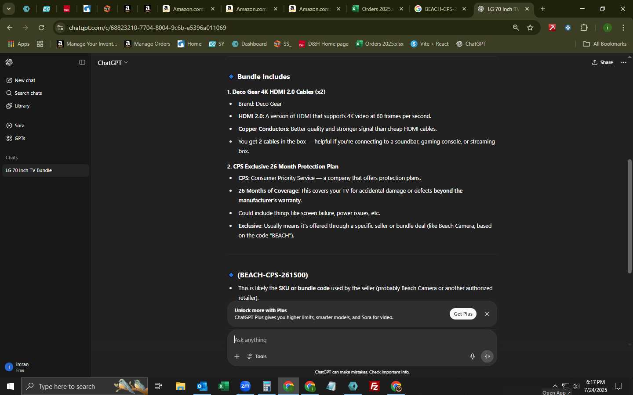Open the volume control in system tray

[x=576, y=386]
